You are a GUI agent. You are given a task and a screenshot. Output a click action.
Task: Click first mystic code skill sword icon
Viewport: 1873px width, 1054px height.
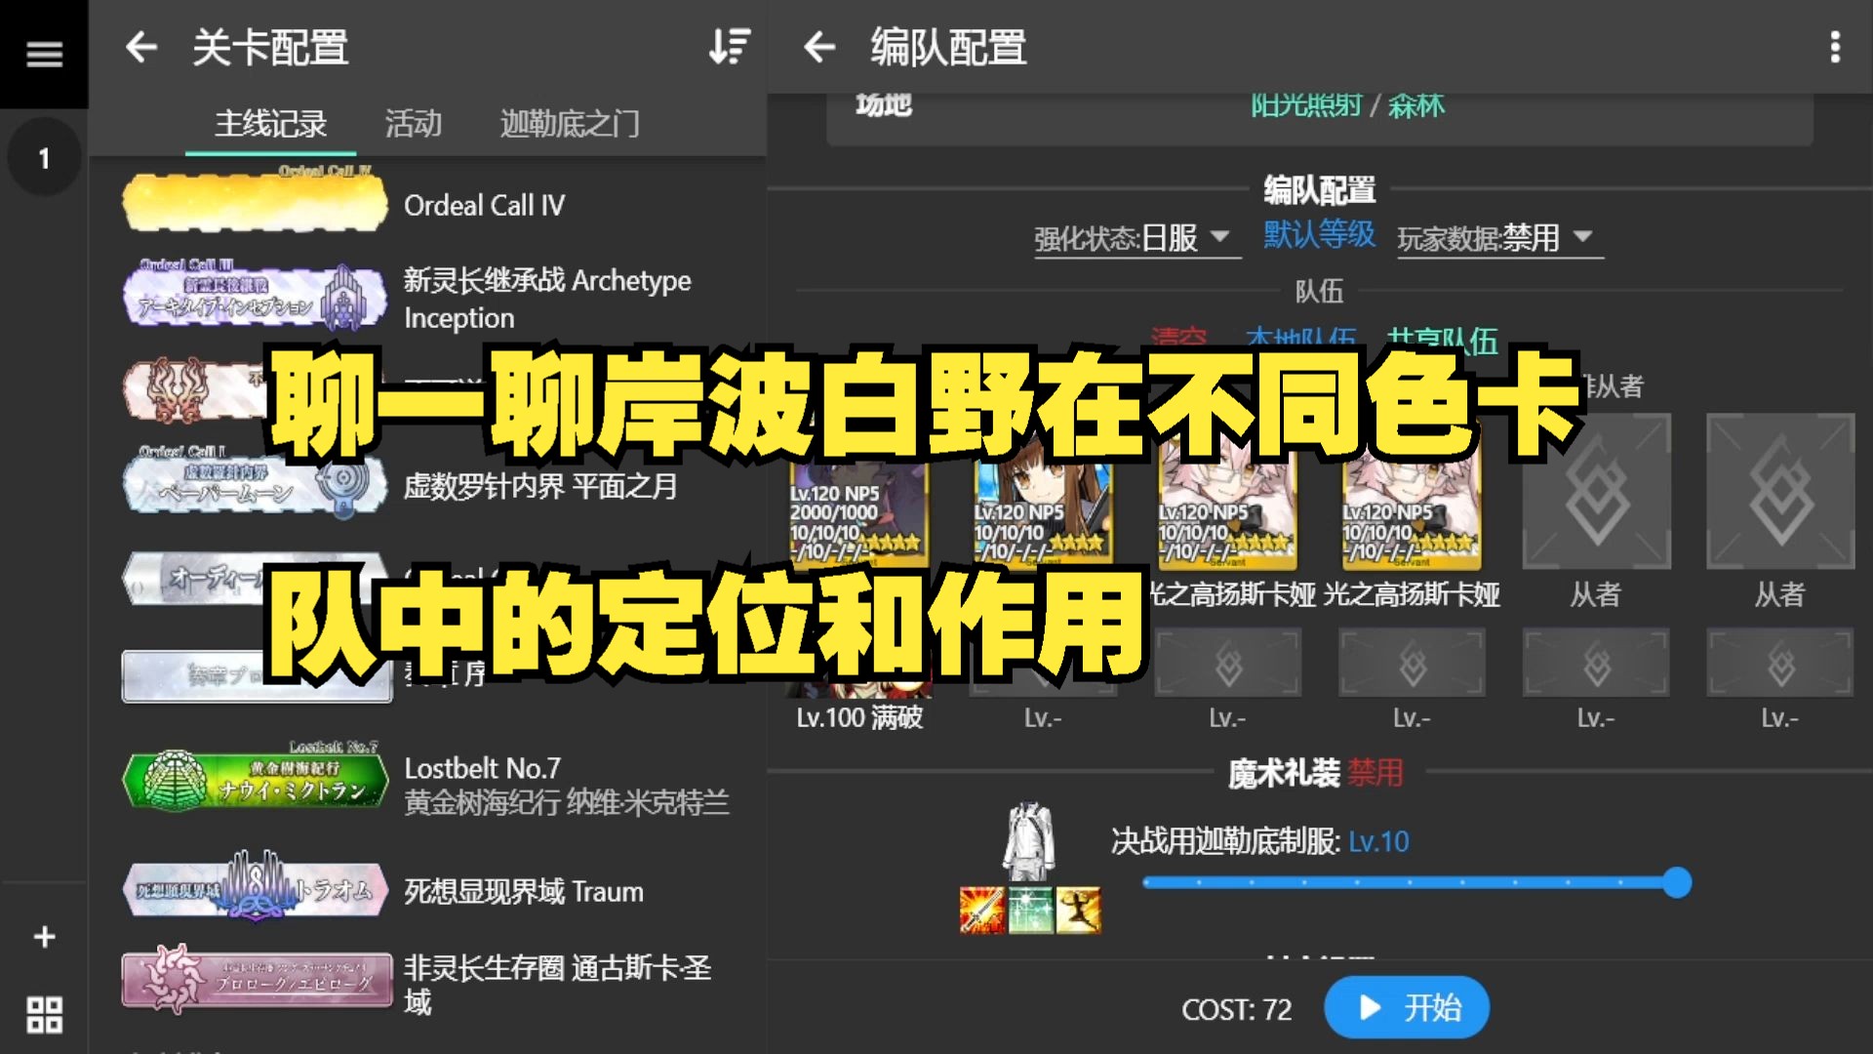click(x=982, y=910)
